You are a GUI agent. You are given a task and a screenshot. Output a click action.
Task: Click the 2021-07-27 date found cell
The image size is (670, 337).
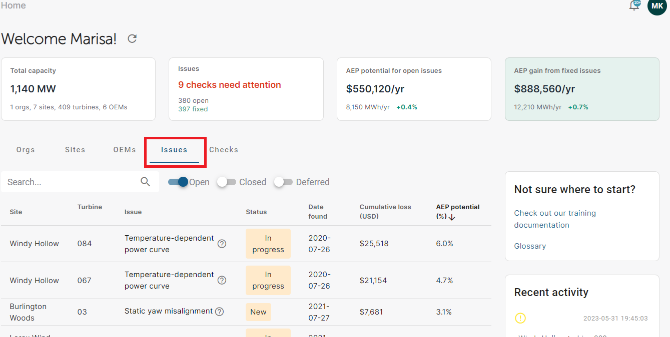[319, 312]
